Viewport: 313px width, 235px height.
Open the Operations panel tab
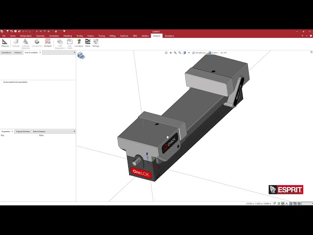tap(6, 52)
